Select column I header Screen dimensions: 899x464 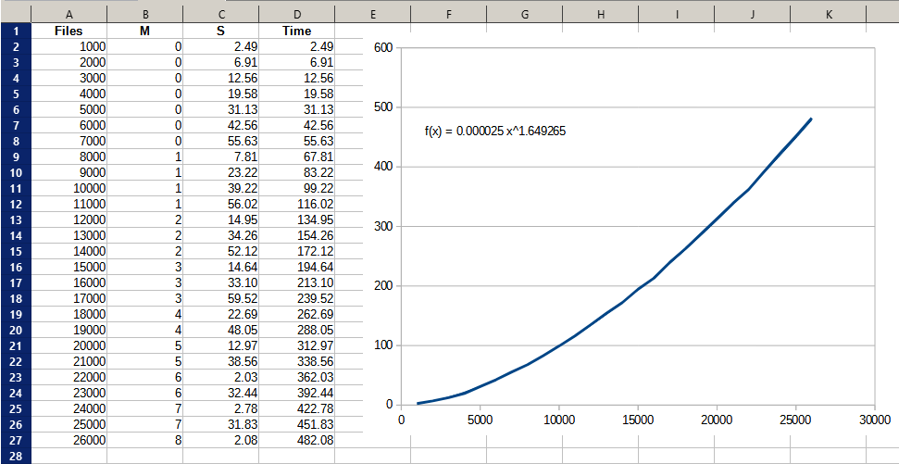(x=677, y=14)
